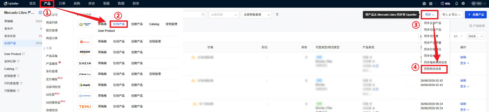
Task: Click the language globe icon in header
Action: 424,4
